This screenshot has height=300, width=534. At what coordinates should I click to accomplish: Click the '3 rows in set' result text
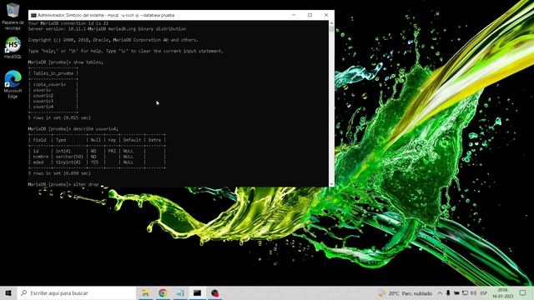[59, 173]
